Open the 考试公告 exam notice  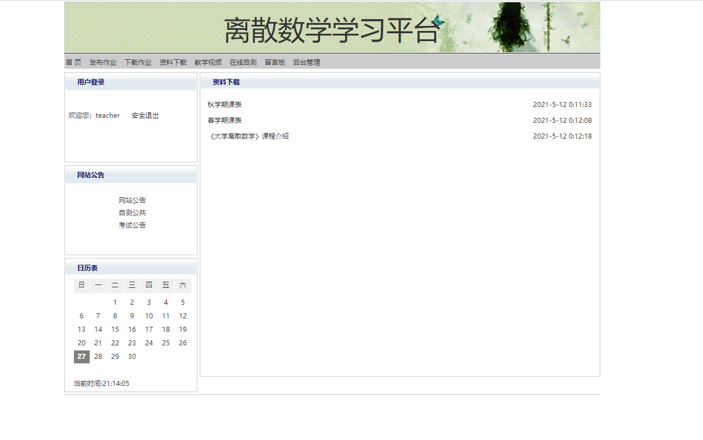(x=131, y=225)
